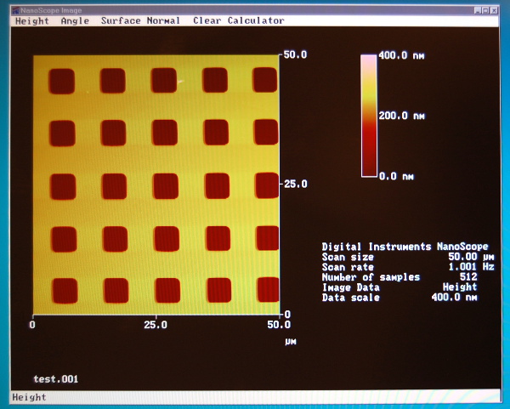Click the 400.0 nm color scale label
The image size is (510, 409).
401,55
